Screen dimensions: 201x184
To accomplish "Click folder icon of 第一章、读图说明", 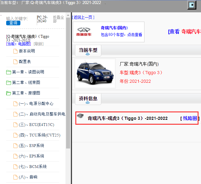I will coord(9,72).
